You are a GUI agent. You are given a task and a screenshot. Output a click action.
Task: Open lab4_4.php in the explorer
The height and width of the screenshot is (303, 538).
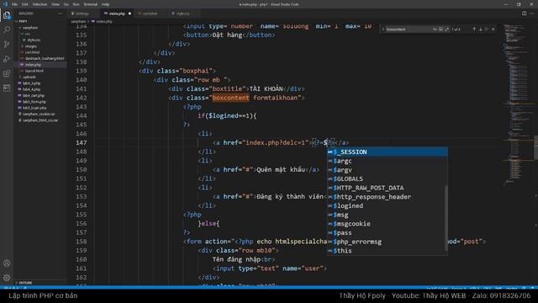(x=31, y=89)
